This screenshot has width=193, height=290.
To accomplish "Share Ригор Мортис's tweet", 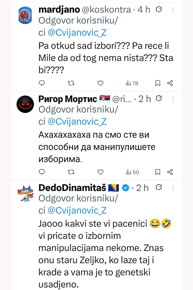I will tap(170, 172).
